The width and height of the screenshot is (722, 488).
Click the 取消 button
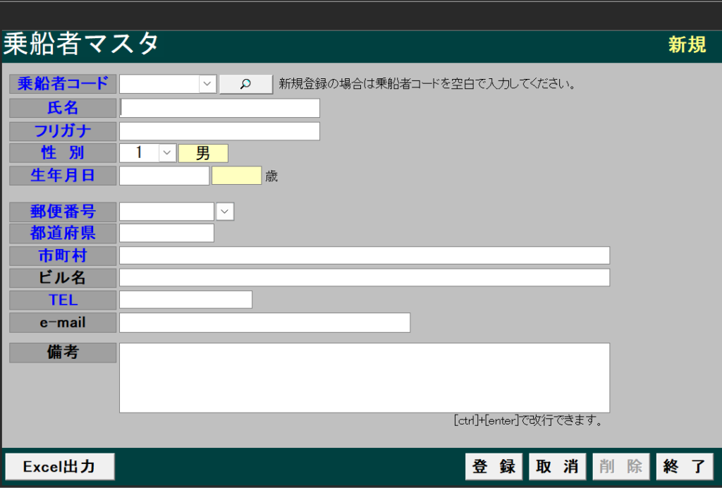[557, 466]
